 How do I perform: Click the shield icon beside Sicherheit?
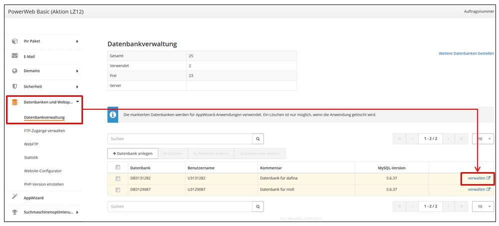[x=14, y=86]
